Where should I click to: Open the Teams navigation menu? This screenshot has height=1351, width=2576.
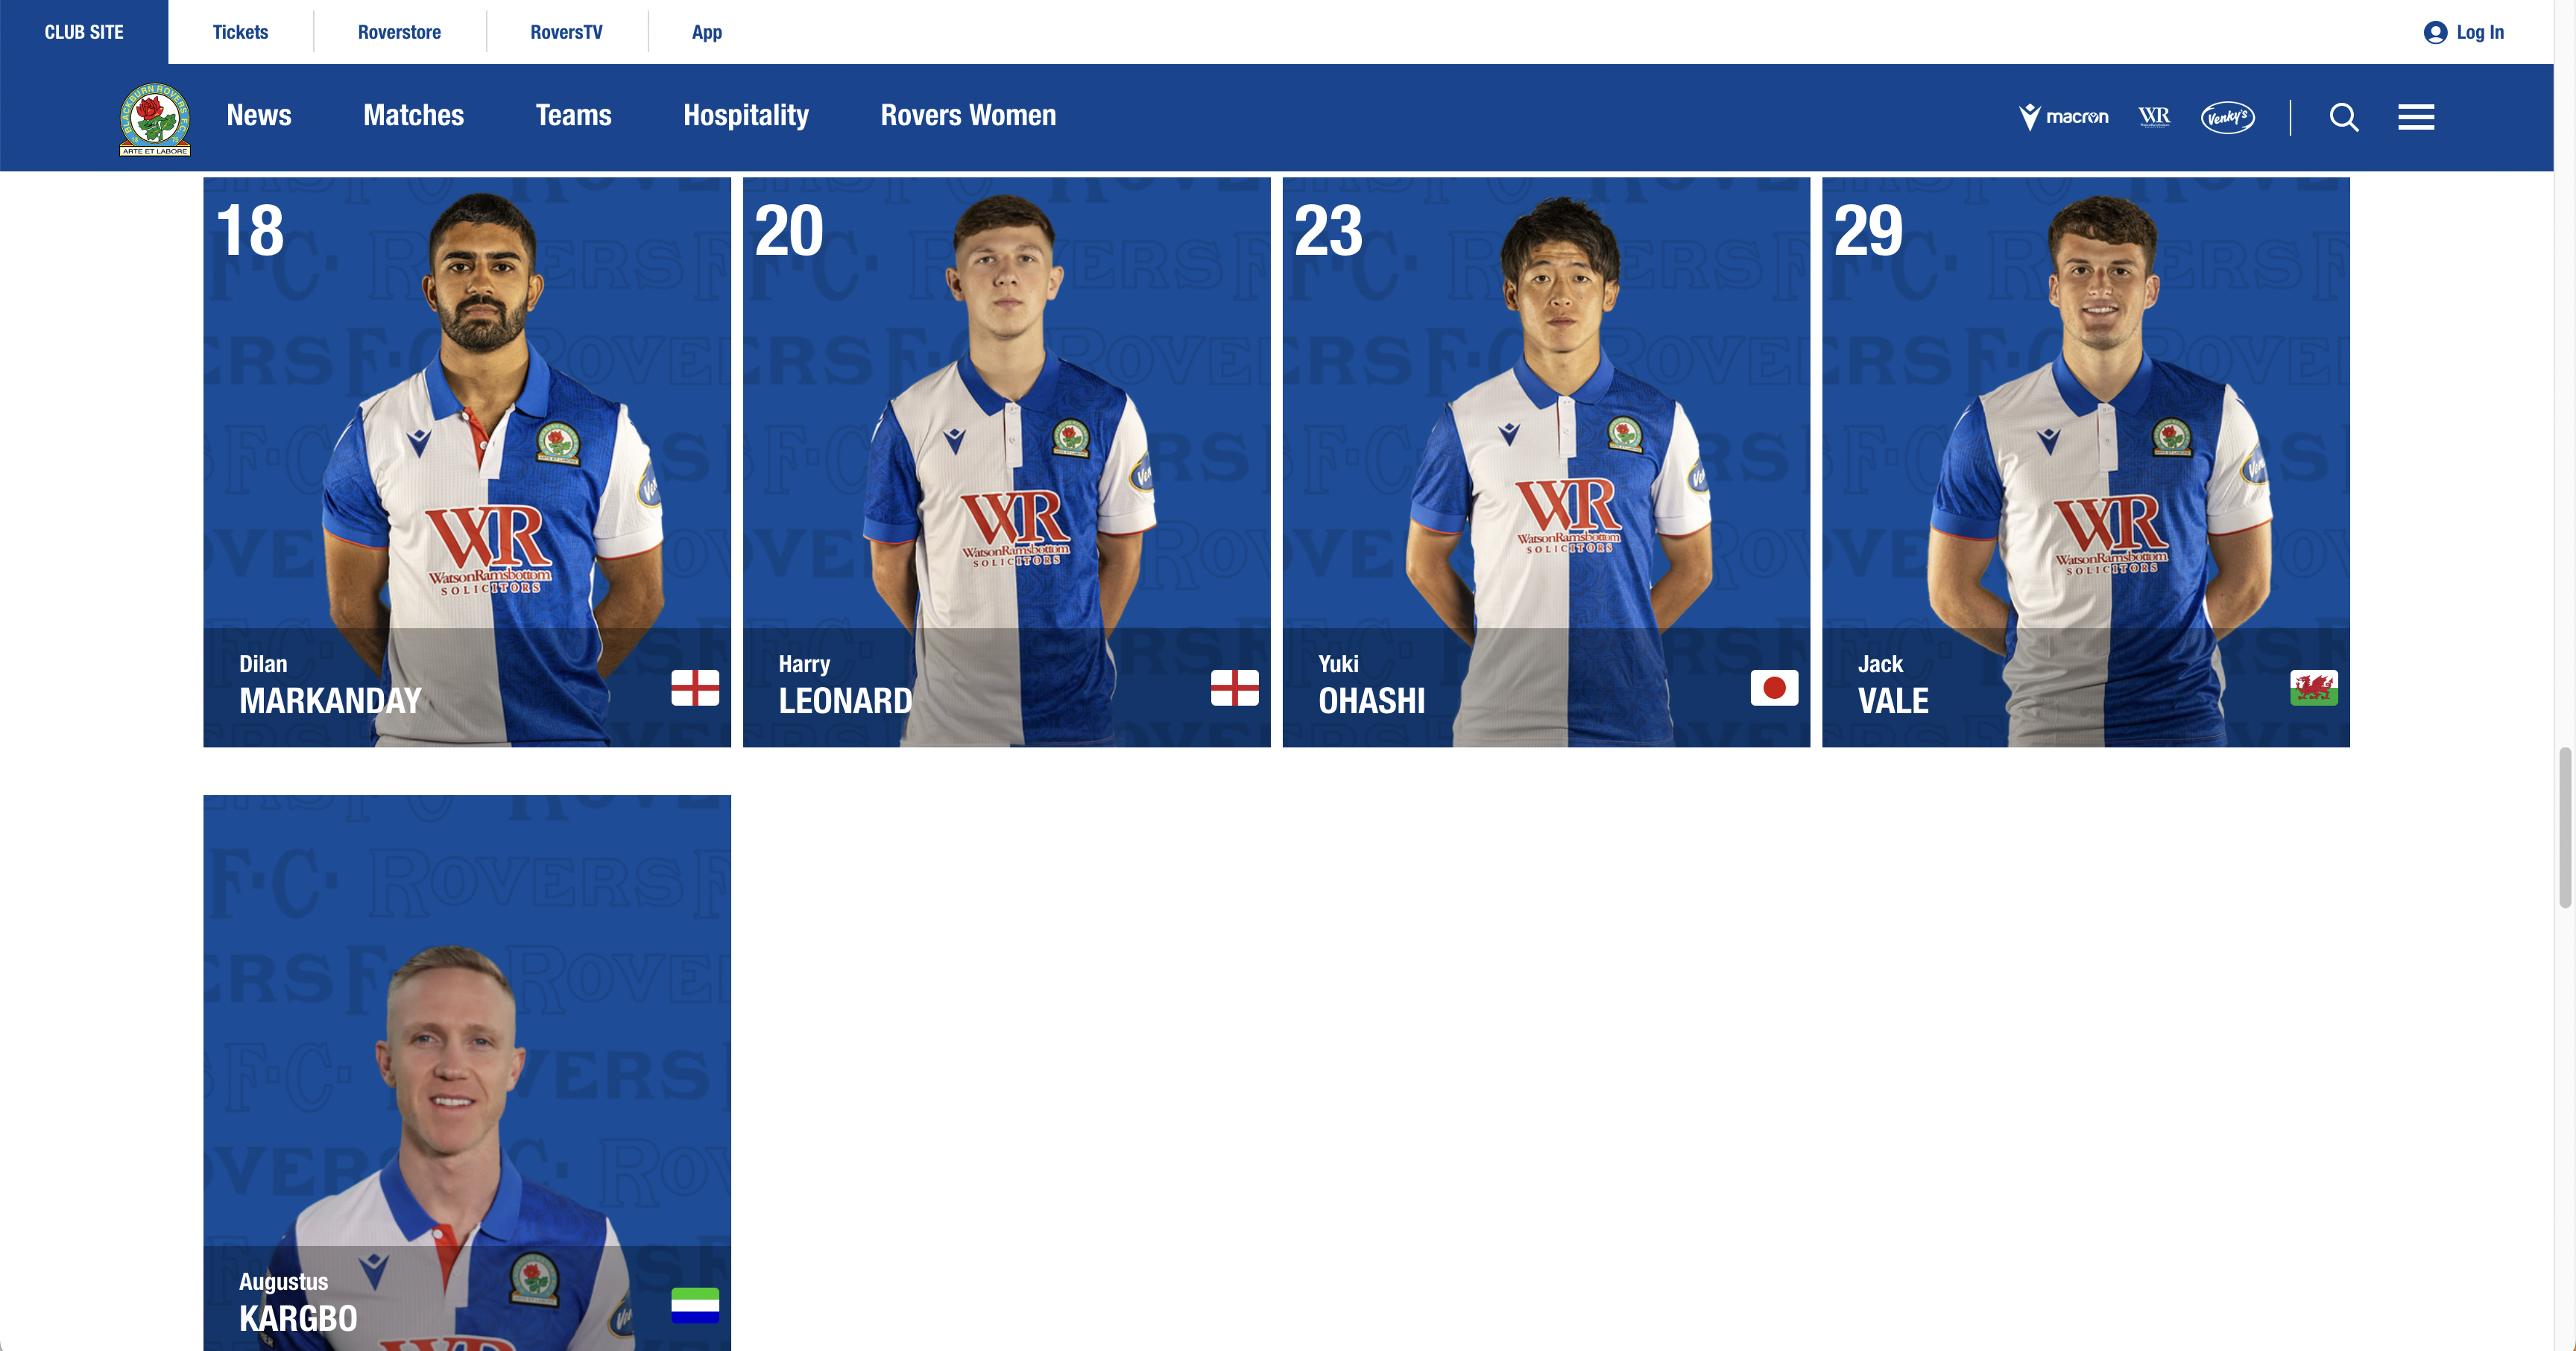(573, 115)
